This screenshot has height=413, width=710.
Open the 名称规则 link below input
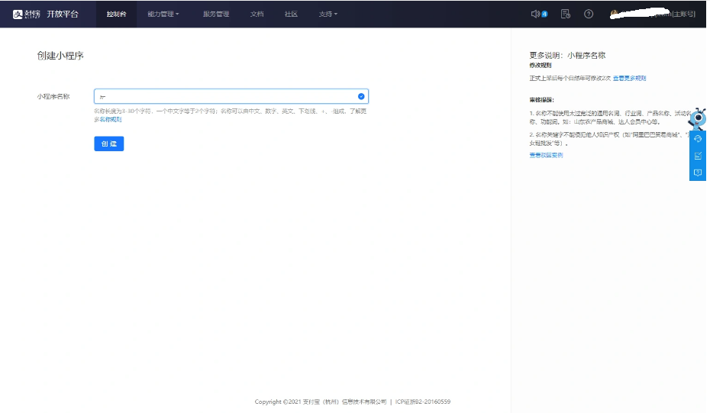[111, 120]
